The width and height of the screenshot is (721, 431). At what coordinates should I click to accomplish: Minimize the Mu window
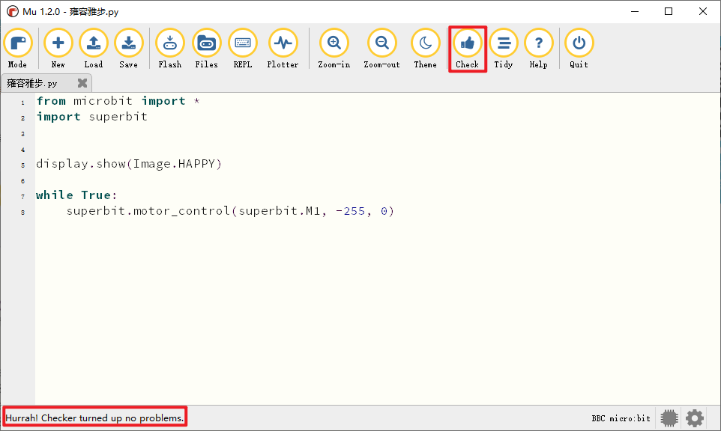pyautogui.click(x=635, y=11)
